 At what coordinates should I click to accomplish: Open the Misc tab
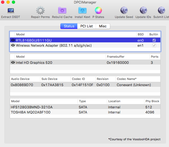(103, 26)
